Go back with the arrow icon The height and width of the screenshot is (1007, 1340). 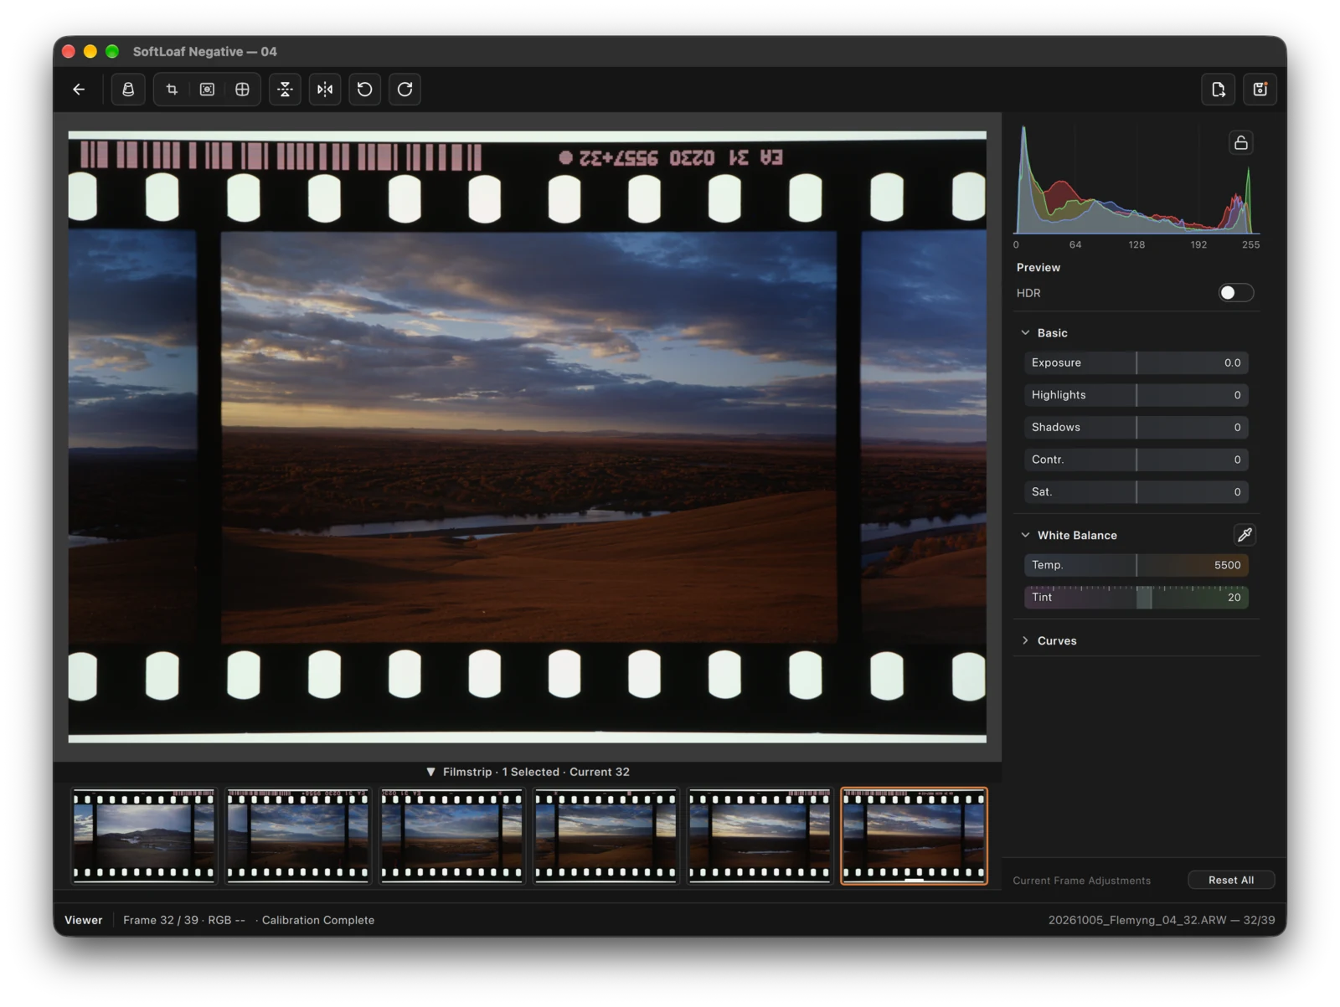(x=79, y=90)
